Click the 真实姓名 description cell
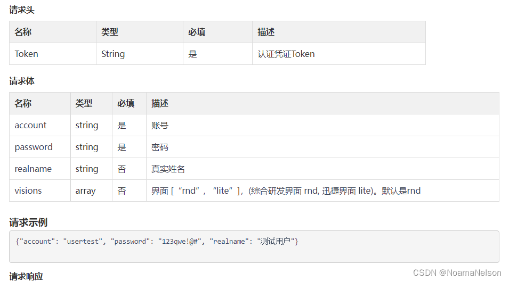Image resolution: width=509 pixels, height=281 pixels. pyautogui.click(x=322, y=169)
